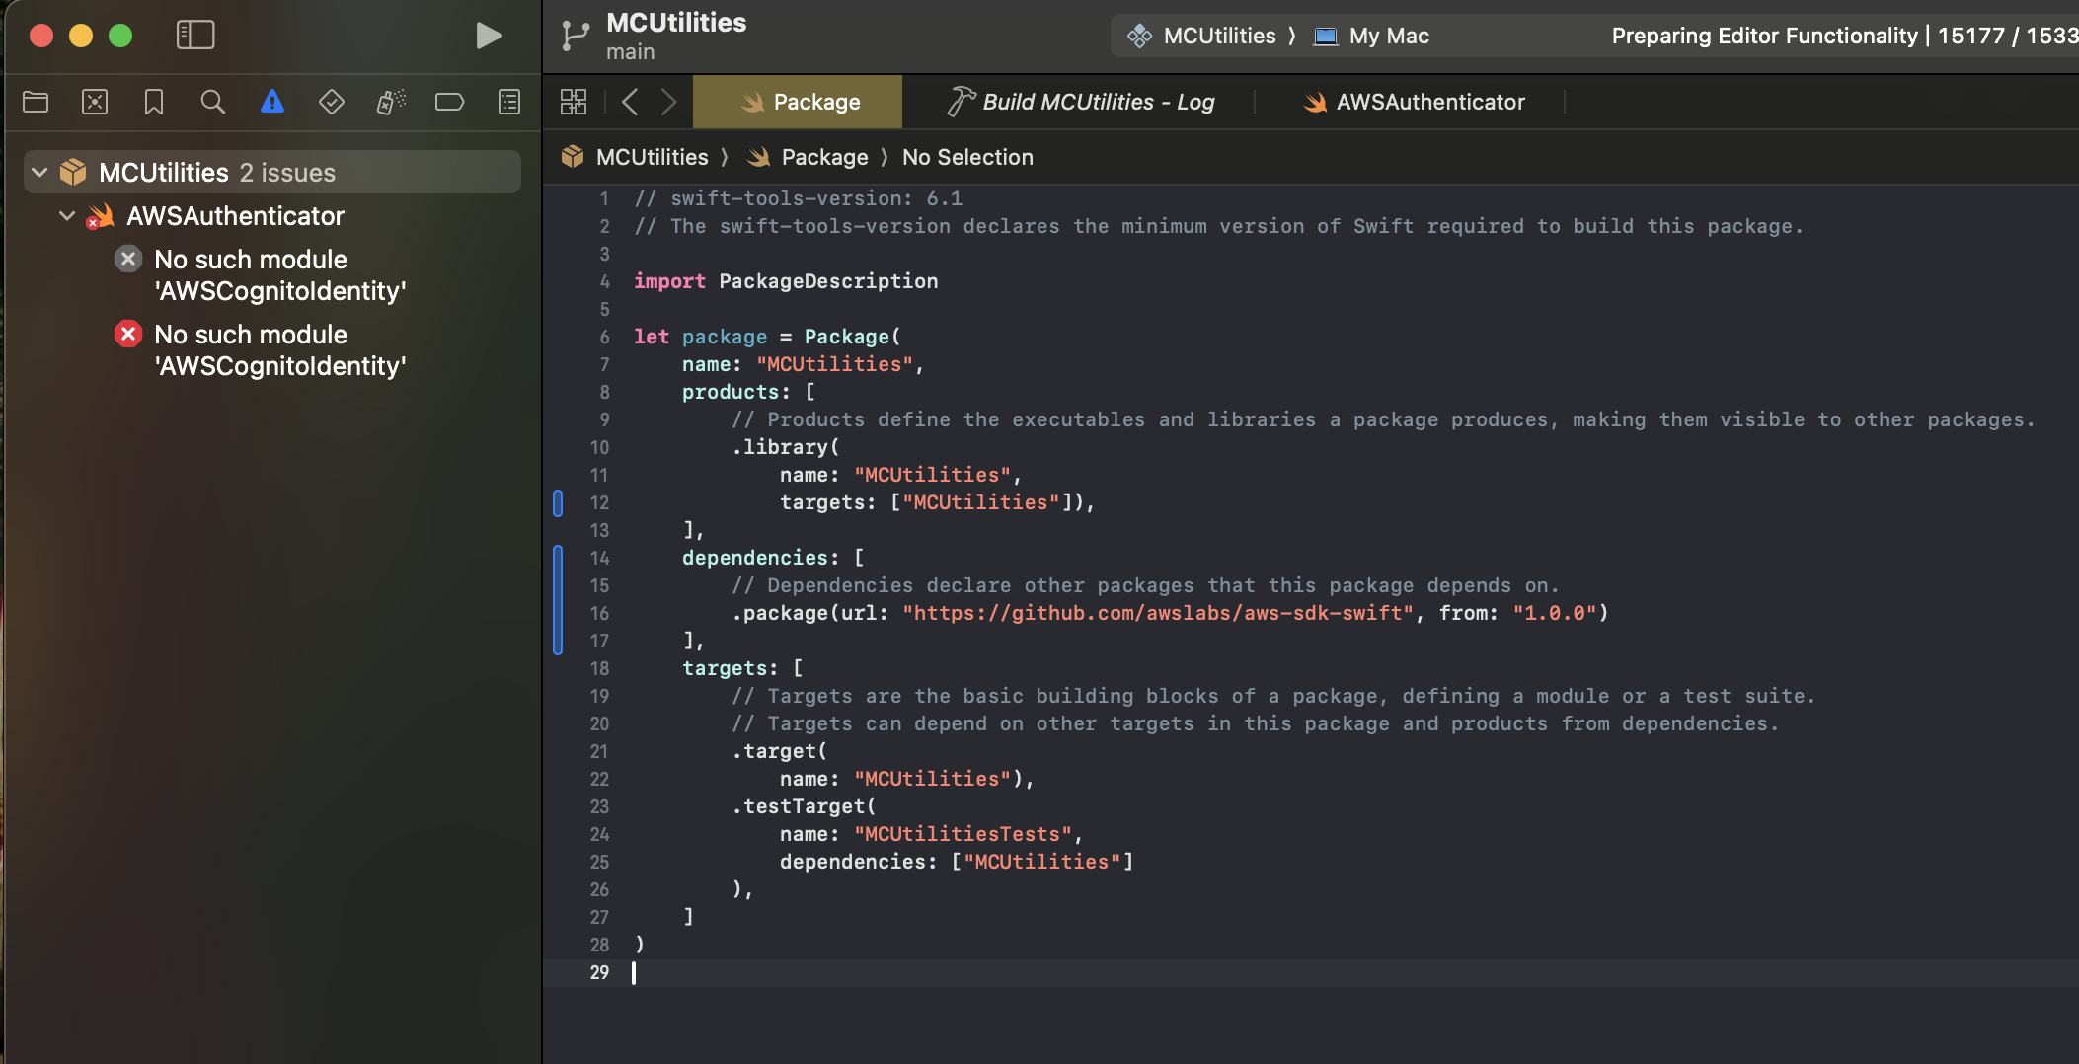Screen dimensions: 2079x1064
Task: Select the Issue navigator warning icon
Action: pyautogui.click(x=272, y=102)
